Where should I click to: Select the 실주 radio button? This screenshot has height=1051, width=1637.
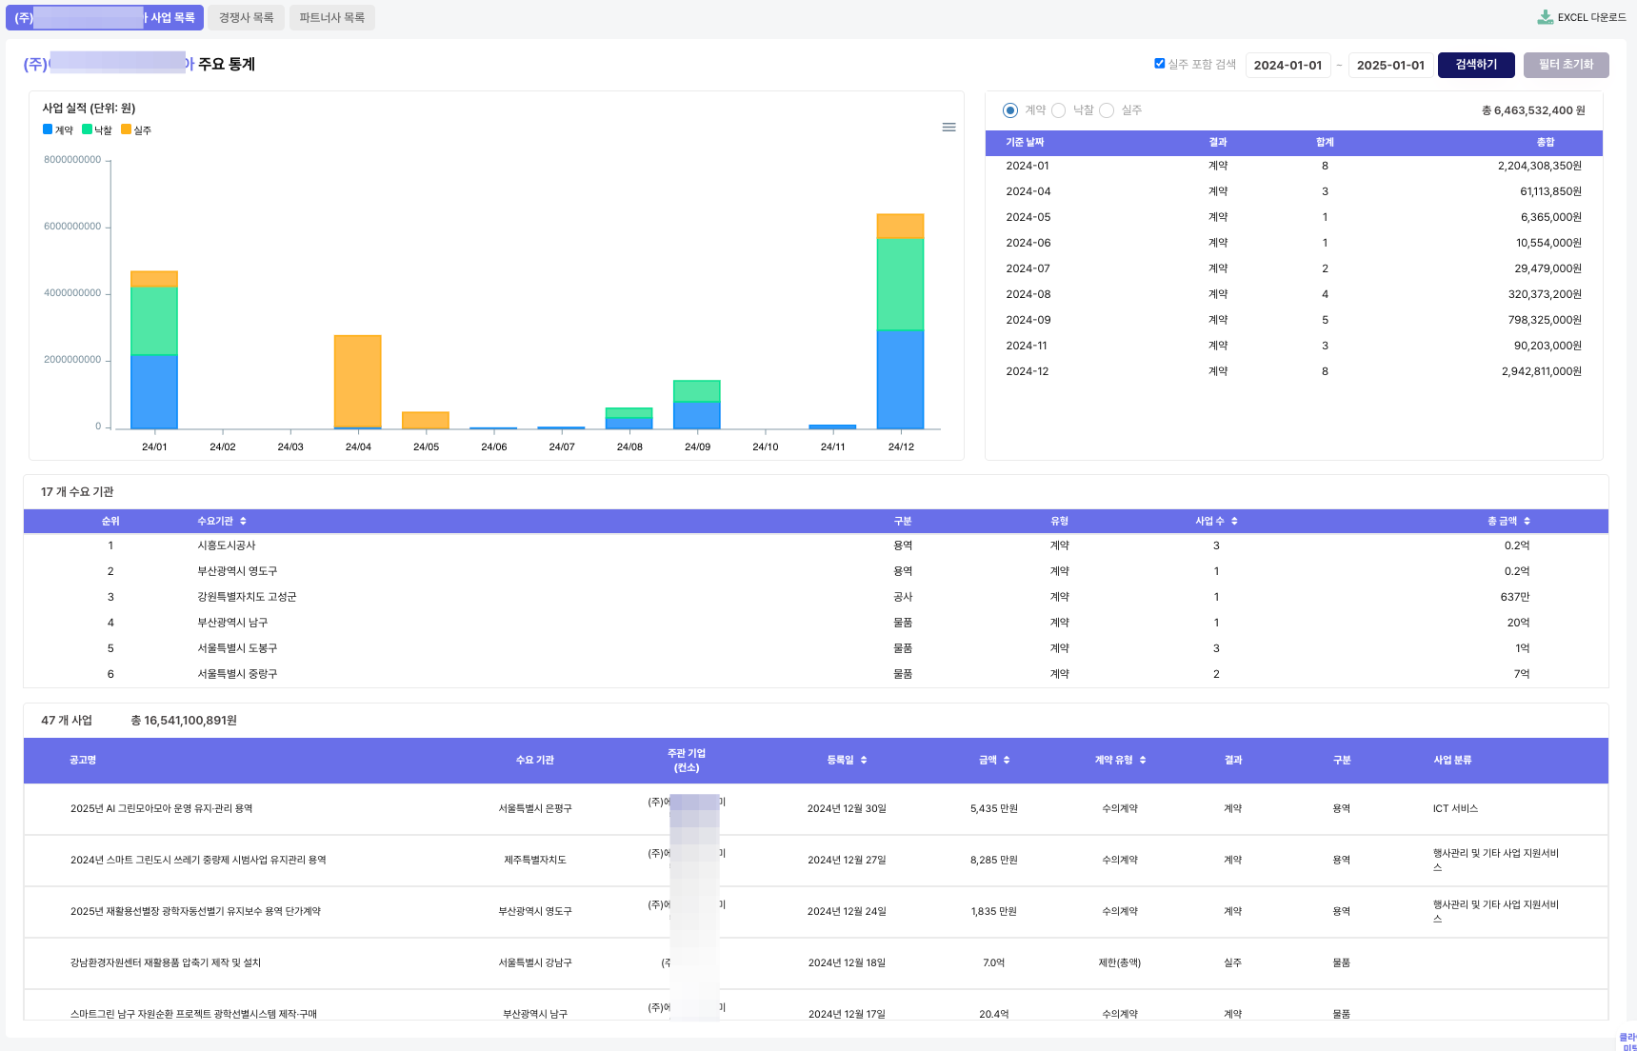point(1107,110)
